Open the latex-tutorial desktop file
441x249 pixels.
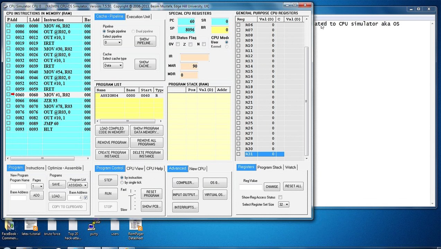[31, 228]
